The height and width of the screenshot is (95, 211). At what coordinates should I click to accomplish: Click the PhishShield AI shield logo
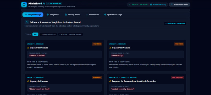pyautogui.click(x=24, y=4)
